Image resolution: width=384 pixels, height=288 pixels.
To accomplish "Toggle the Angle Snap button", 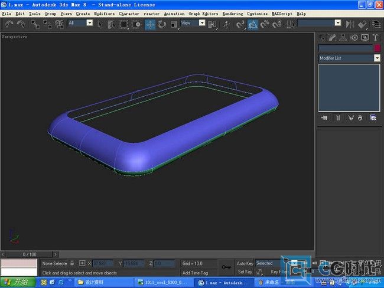I will coord(253,24).
